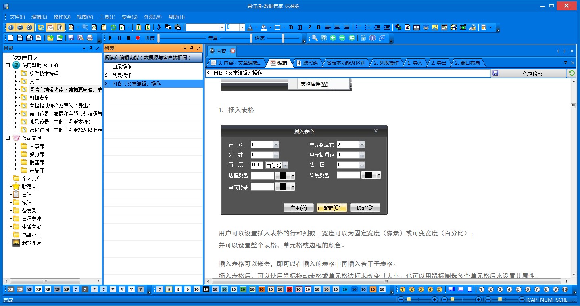Click the Copy icon in toolbar
The width and height of the screenshot is (580, 306).
pos(168,27)
